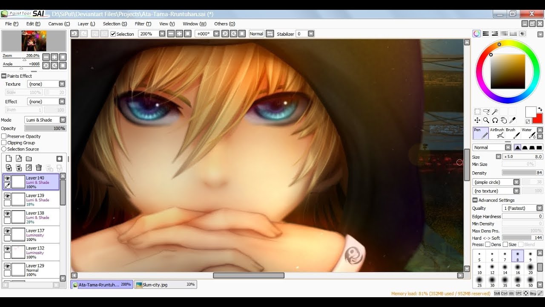Show the swatches panel
The width and height of the screenshot is (545, 307).
coord(513,34)
